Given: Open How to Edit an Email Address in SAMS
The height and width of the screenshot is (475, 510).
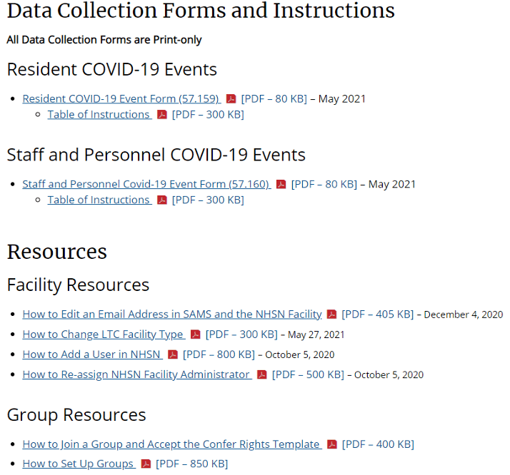Looking at the screenshot, I should (171, 315).
